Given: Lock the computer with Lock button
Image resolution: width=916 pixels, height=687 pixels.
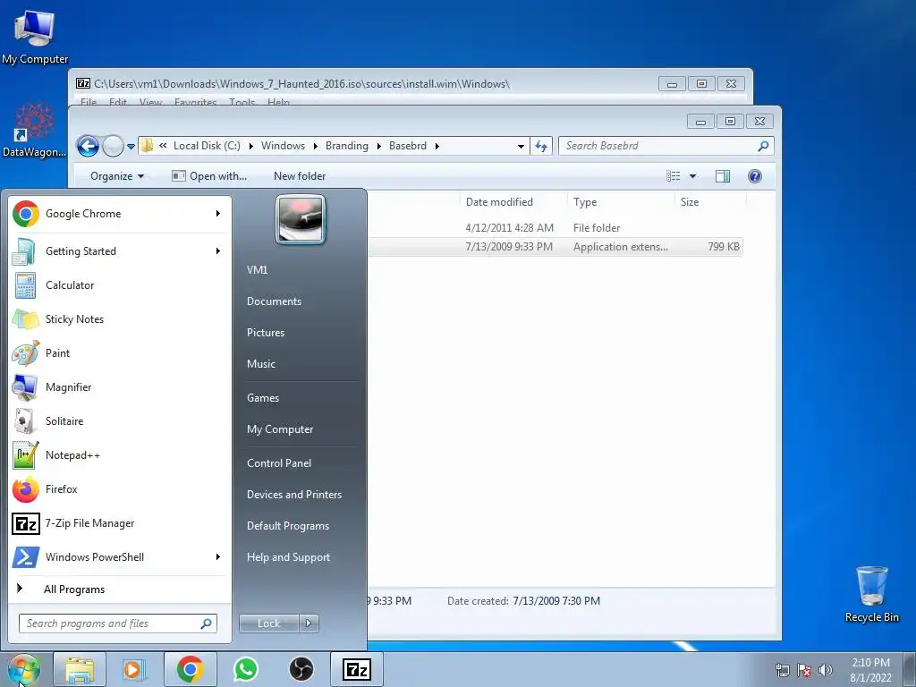Looking at the screenshot, I should point(268,623).
